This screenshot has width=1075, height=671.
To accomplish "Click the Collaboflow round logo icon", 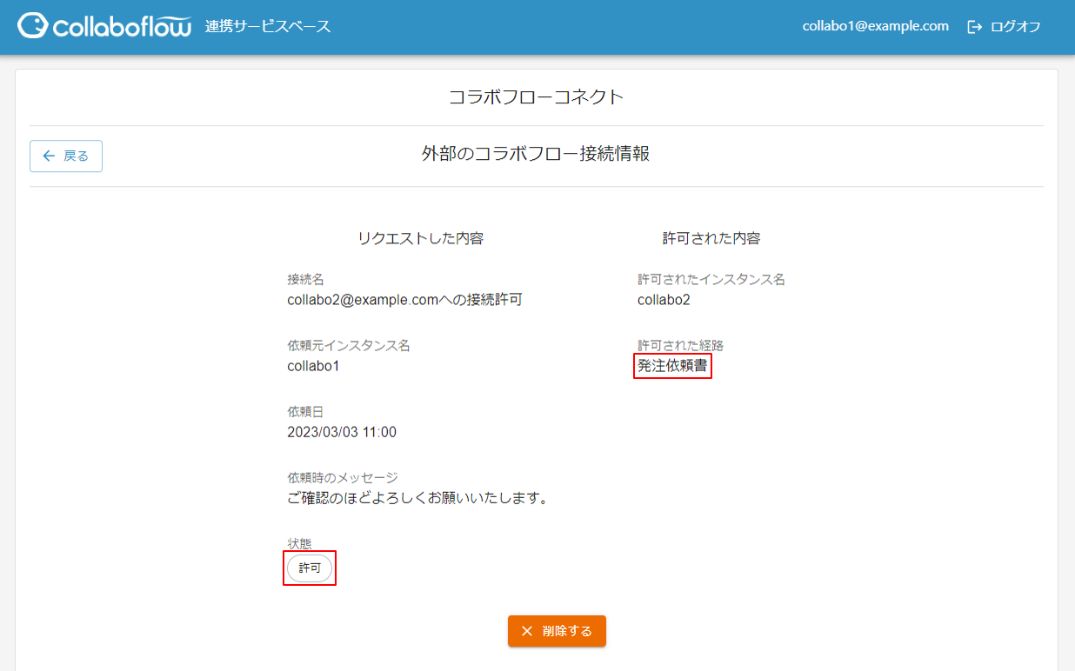I will click(33, 26).
